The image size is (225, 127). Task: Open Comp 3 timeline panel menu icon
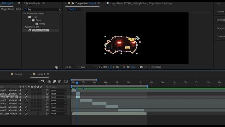click(48, 74)
